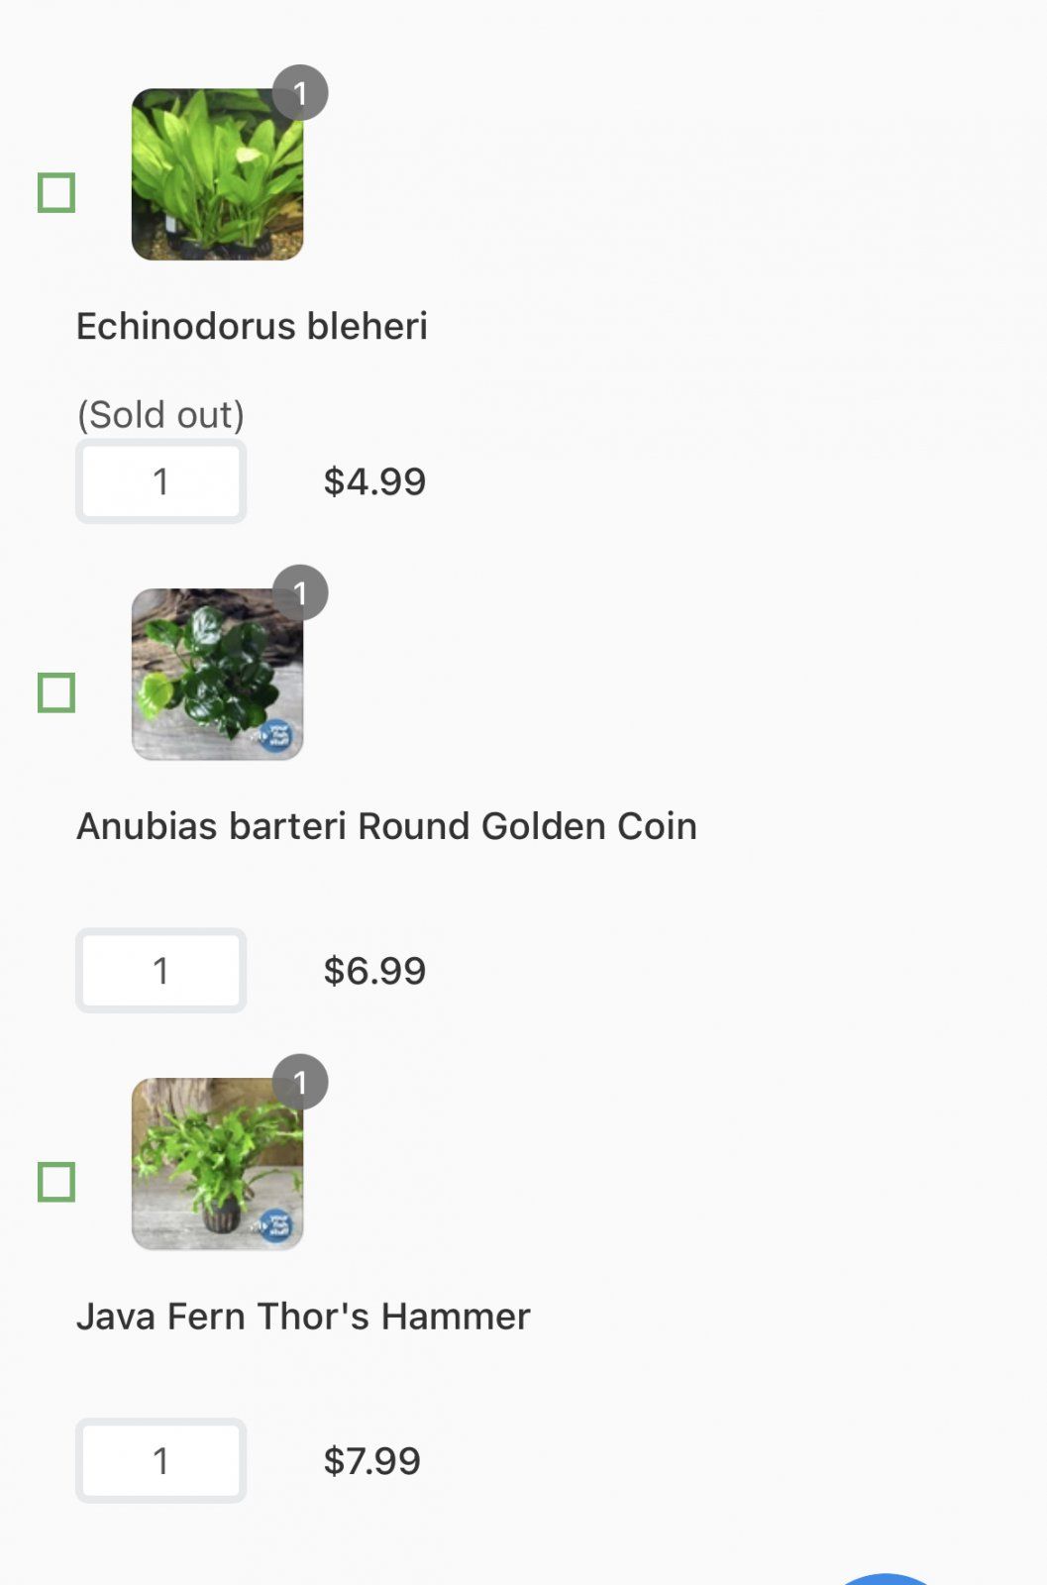Tap the $7.99 price for Java Fern

(x=372, y=1461)
